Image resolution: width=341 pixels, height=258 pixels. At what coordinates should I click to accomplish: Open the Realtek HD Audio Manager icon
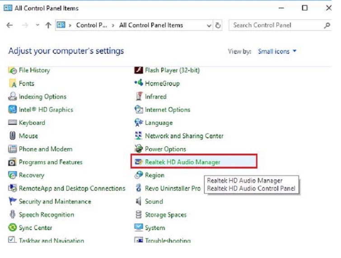pyautogui.click(x=139, y=162)
